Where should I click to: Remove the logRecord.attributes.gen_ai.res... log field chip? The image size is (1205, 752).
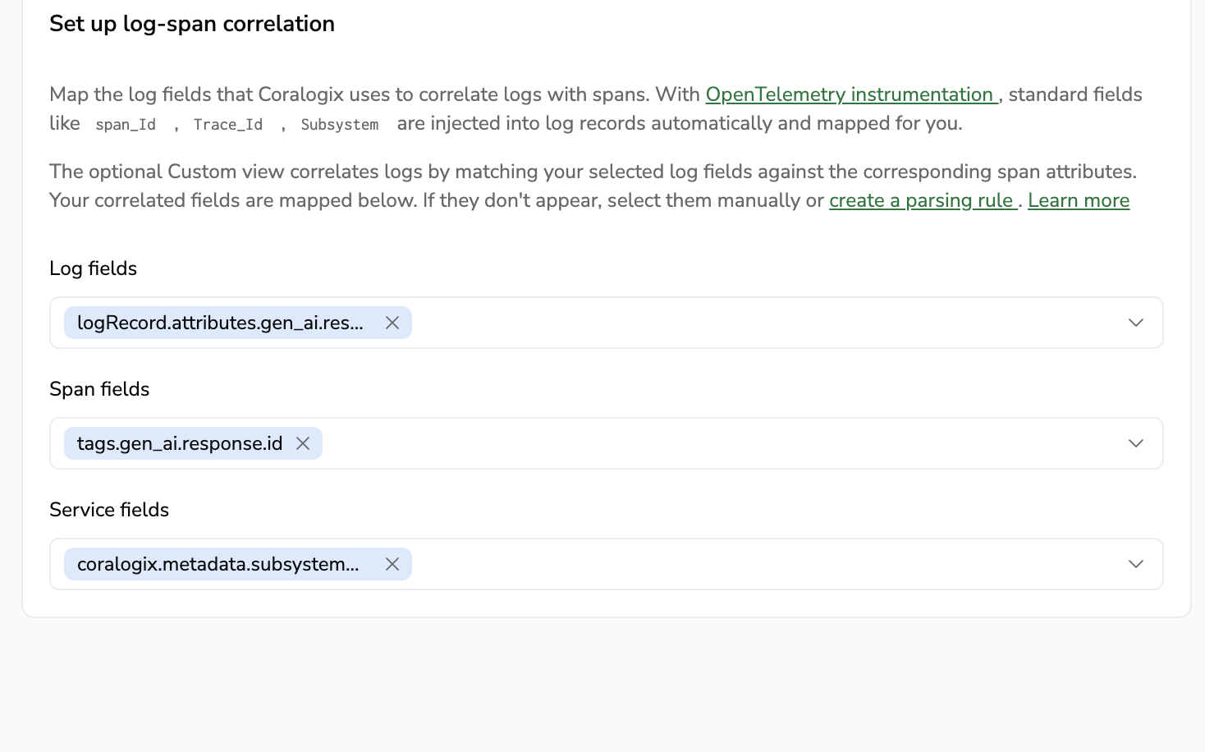click(x=392, y=323)
